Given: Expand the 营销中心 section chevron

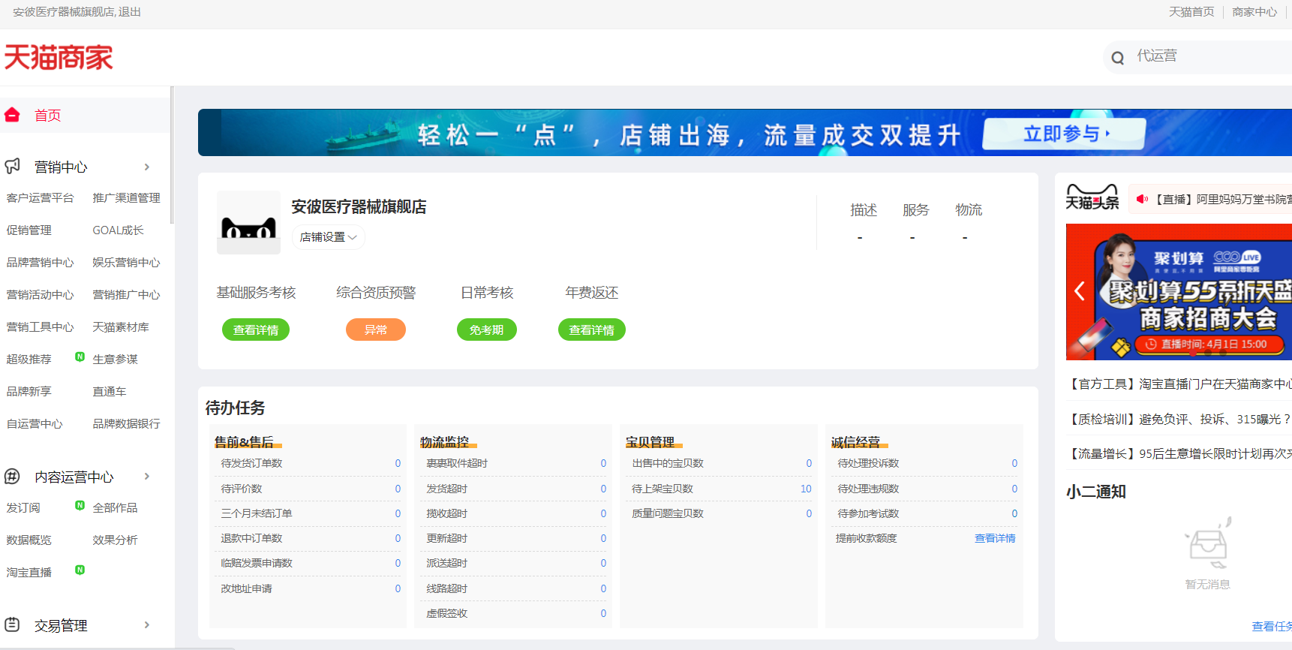Looking at the screenshot, I should [147, 167].
